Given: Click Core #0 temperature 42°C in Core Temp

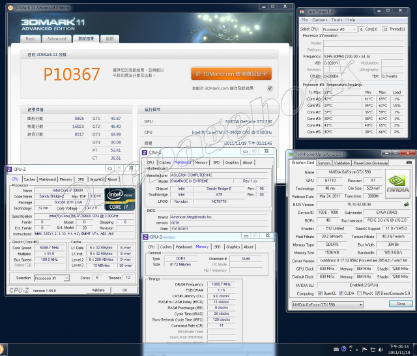Looking at the screenshot, I should (x=342, y=99).
